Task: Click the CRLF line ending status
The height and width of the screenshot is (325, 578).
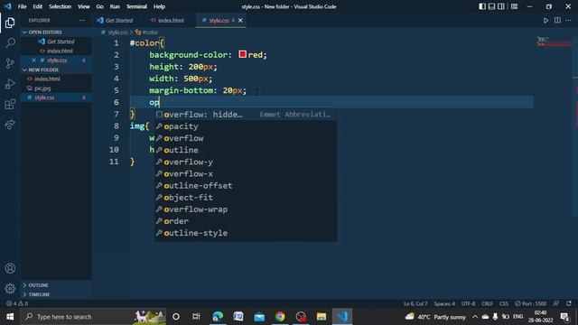Action: [x=487, y=303]
